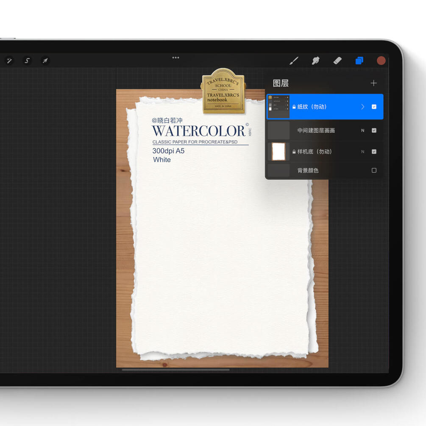The image size is (426, 426).
Task: Add a new layer with plus icon
Action: (x=373, y=83)
